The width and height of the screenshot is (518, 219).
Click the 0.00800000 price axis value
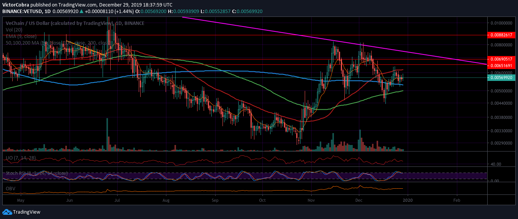point(502,45)
